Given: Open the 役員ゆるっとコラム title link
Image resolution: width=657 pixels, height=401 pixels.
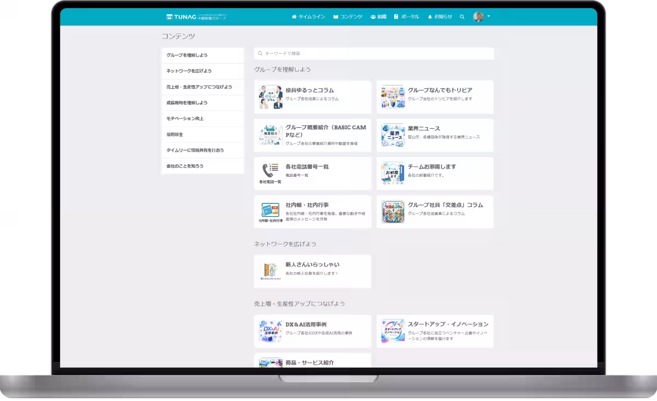Looking at the screenshot, I should (x=309, y=90).
